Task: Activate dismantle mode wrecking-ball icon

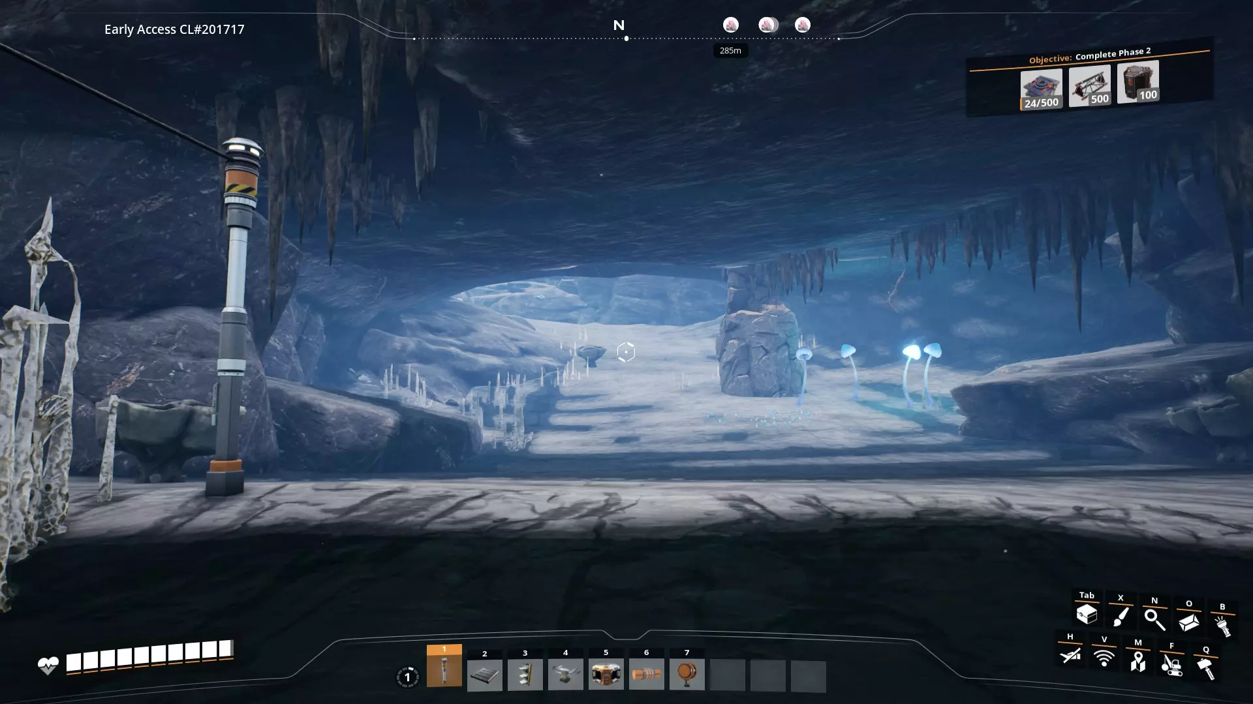Action: point(1172,665)
